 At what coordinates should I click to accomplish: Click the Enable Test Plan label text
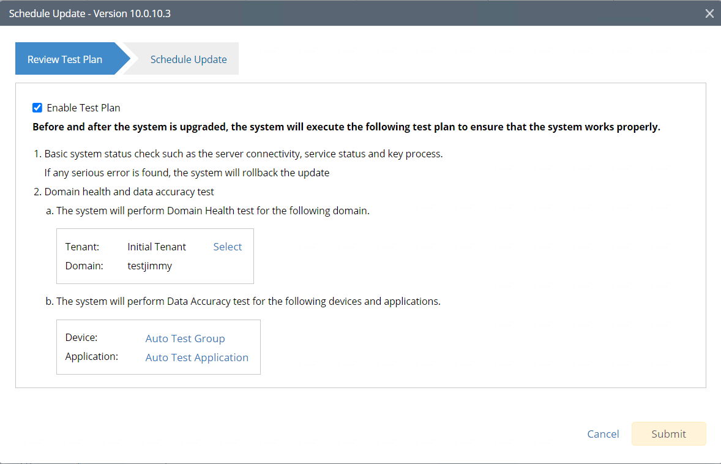[83, 108]
